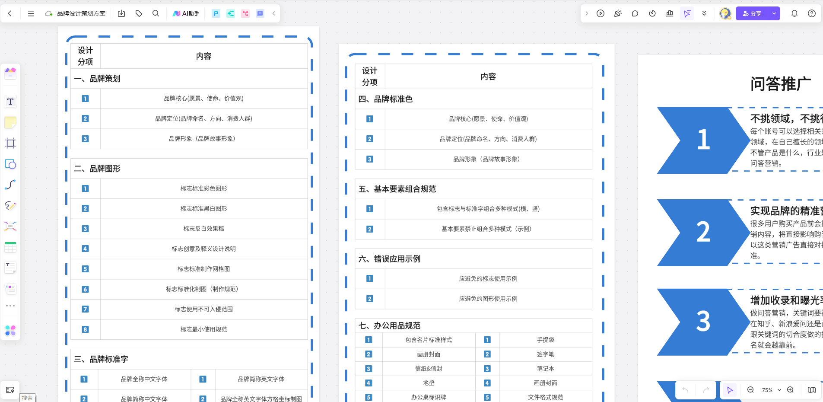Screen dimensions: 823x402
Task: Open the comments bubble icon
Action: [x=635, y=13]
